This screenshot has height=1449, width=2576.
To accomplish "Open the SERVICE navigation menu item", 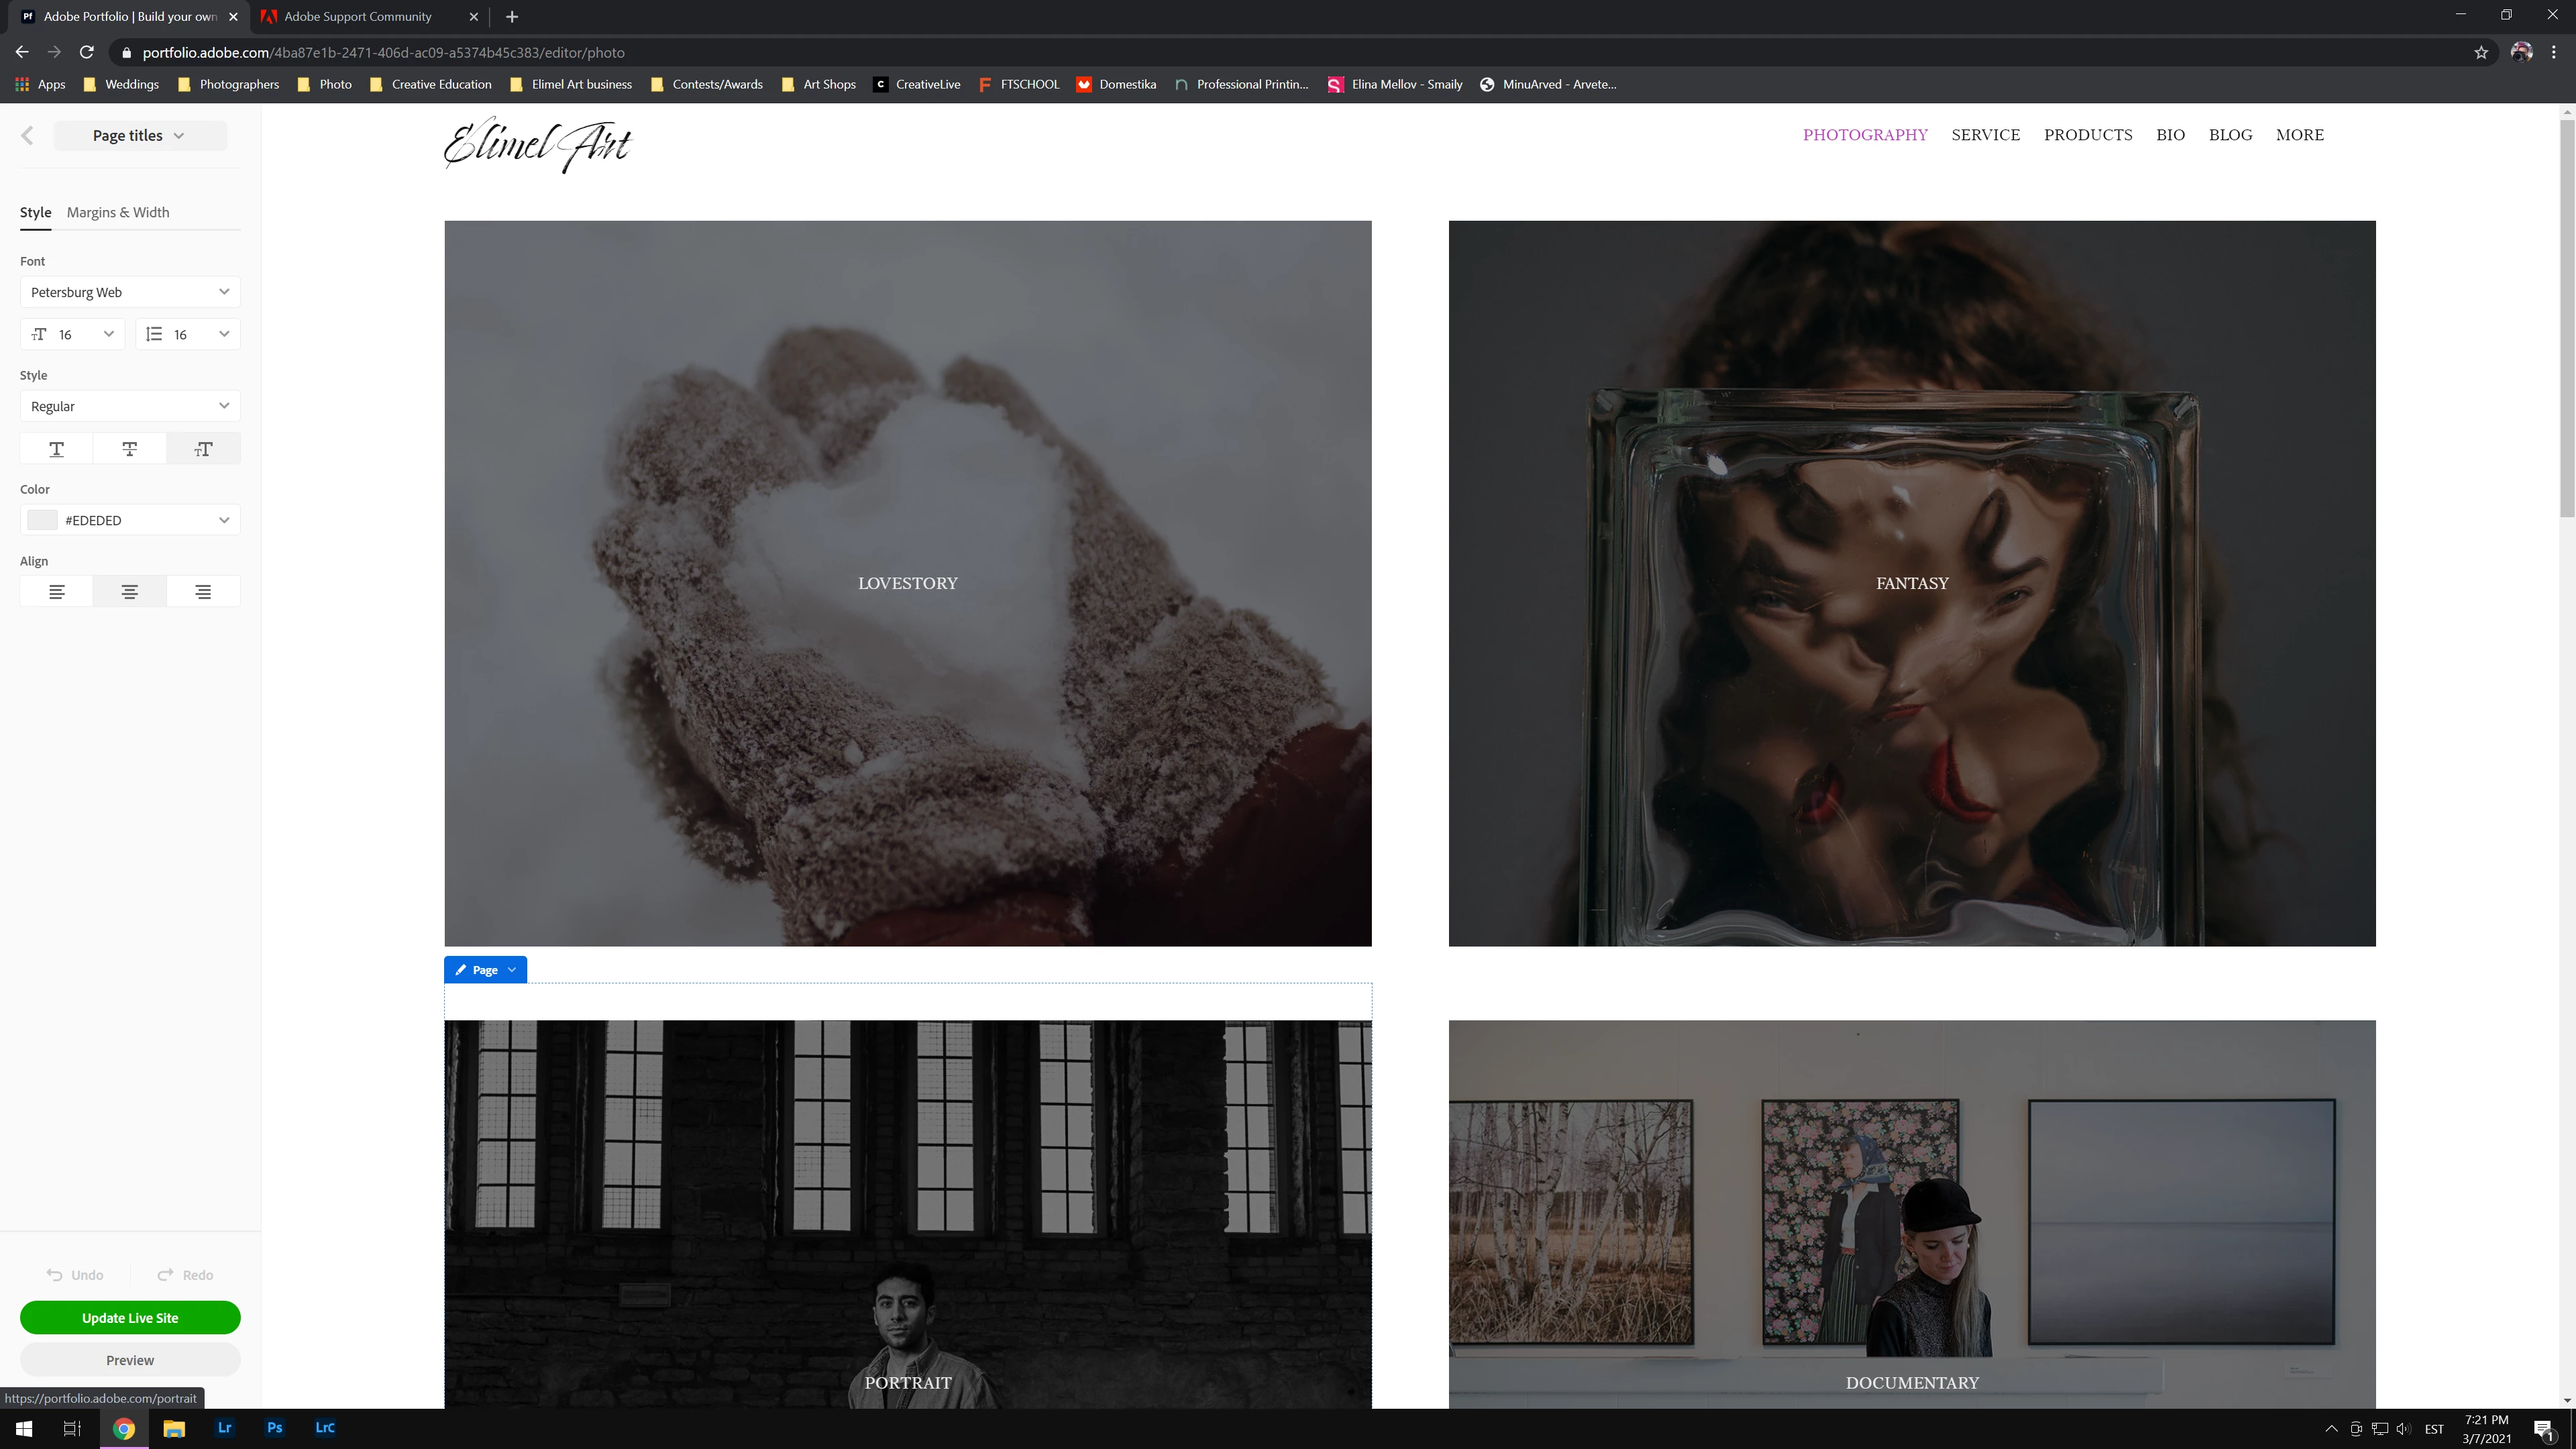I will [1985, 135].
